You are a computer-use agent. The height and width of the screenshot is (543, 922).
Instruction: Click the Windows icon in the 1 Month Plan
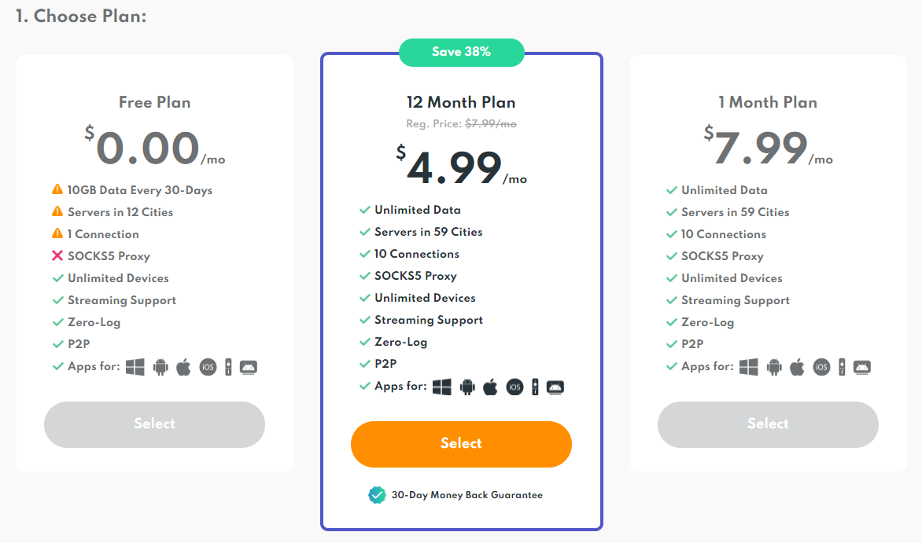pos(749,367)
